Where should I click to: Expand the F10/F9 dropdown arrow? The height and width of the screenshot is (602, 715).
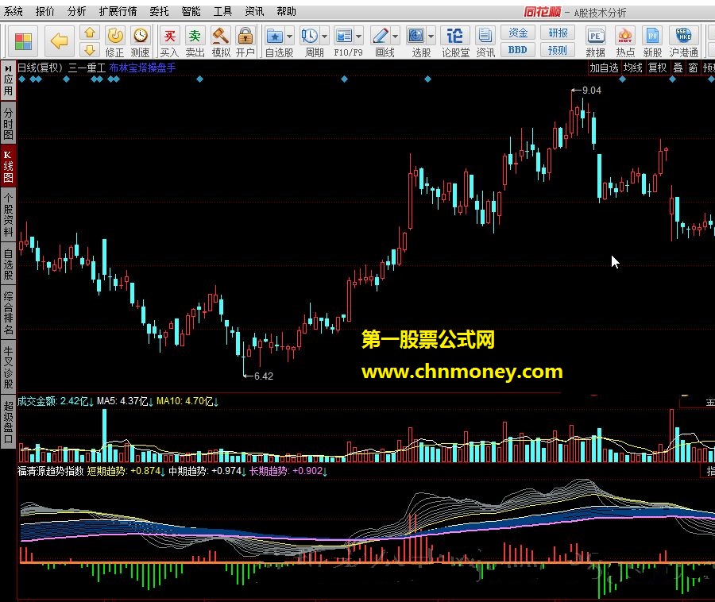coord(358,36)
